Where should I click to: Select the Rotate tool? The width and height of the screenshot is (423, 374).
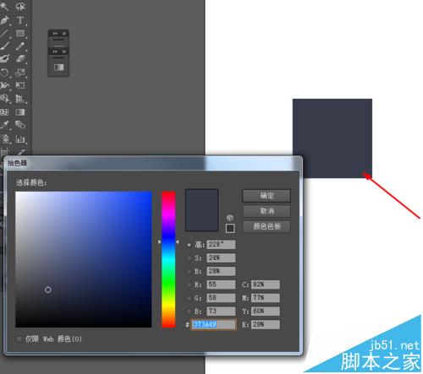5,73
